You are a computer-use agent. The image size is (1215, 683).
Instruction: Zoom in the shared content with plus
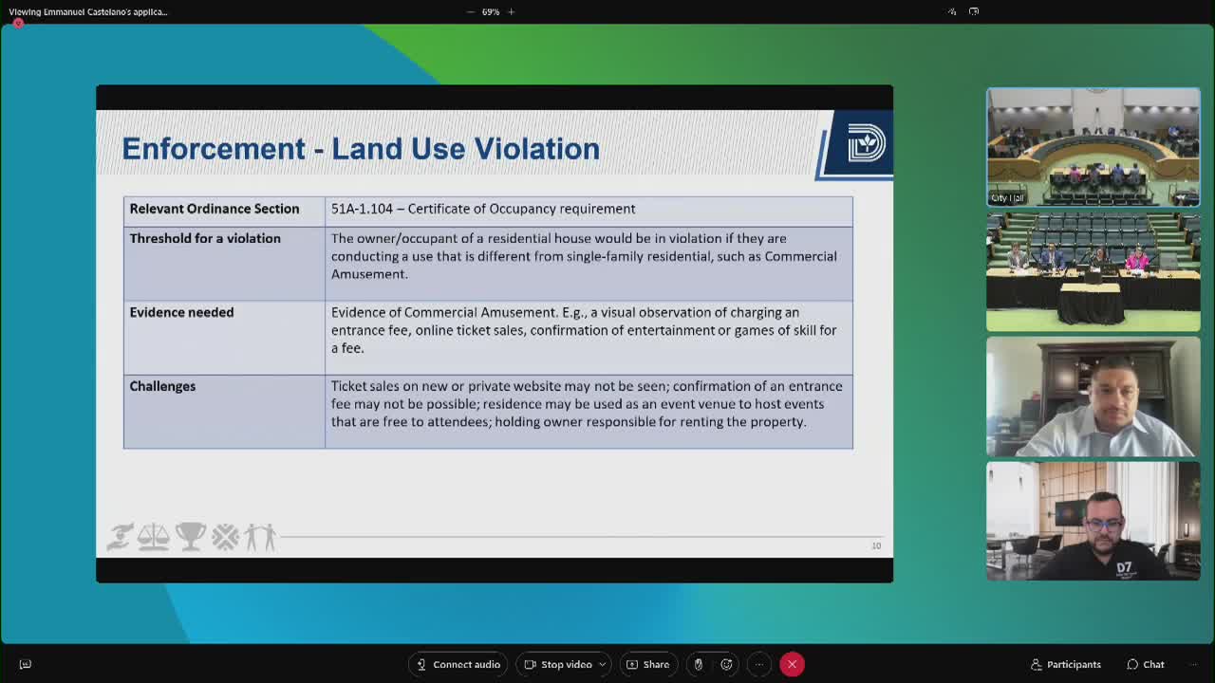tap(511, 11)
